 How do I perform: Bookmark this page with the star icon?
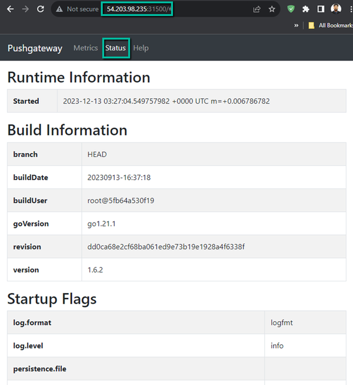coord(272,9)
